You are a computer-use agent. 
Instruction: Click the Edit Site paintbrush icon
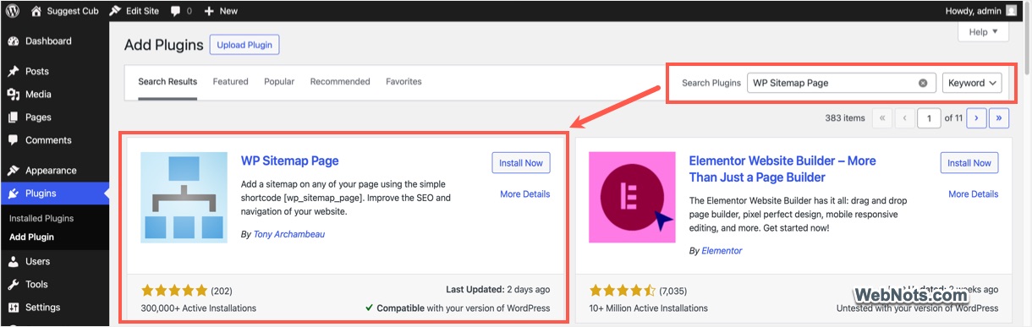coord(114,11)
